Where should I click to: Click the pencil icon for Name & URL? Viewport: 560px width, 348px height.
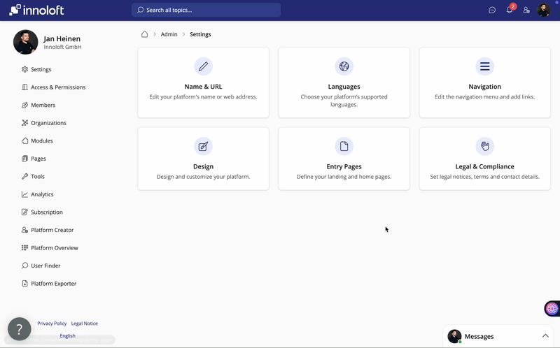pos(203,66)
